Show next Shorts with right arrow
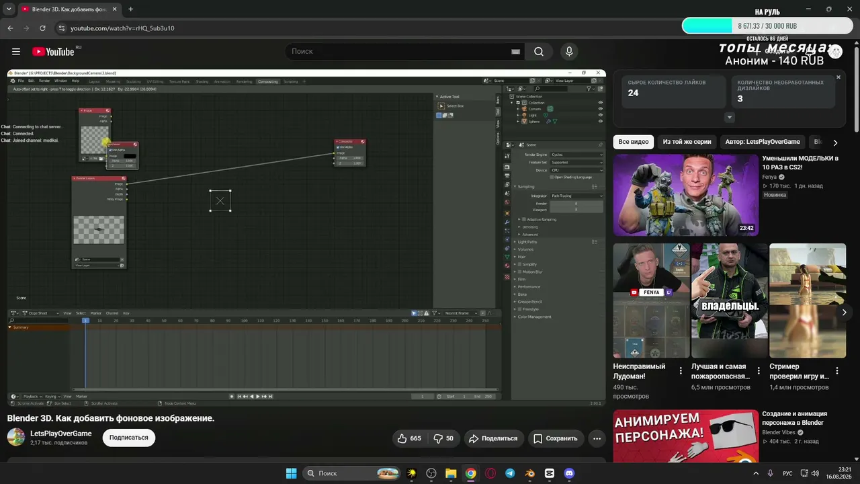Viewport: 860px width, 484px height. point(845,313)
